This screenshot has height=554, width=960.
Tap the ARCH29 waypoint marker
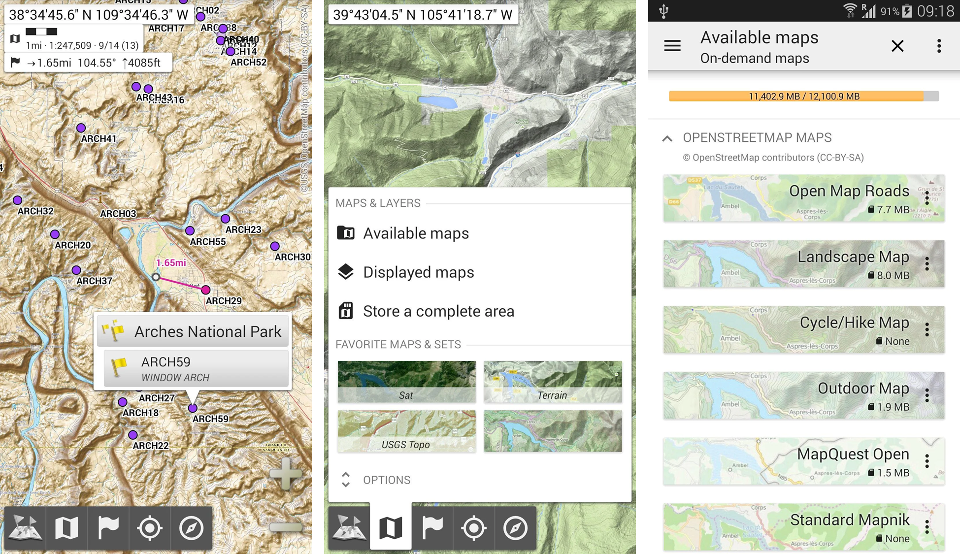pyautogui.click(x=206, y=290)
